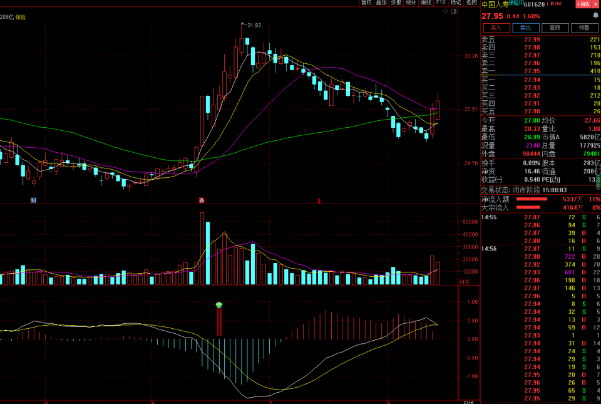Click the red 涨 marker below the chart
The height and width of the screenshot is (404, 601).
click(202, 200)
